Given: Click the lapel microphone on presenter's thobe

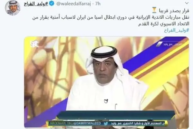Looking at the screenshot, I should point(106,101).
